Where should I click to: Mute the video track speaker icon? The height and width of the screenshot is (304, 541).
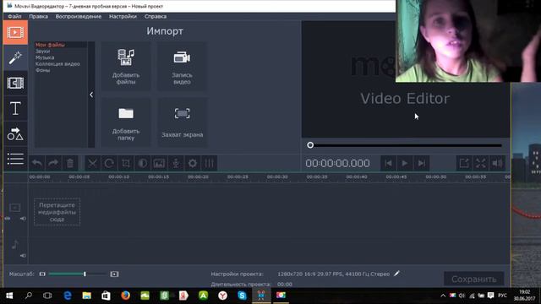coord(23,219)
